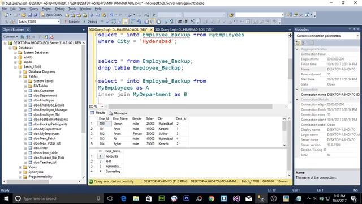Select the Results tab
The image size is (362, 204).
pyautogui.click(x=98, y=113)
